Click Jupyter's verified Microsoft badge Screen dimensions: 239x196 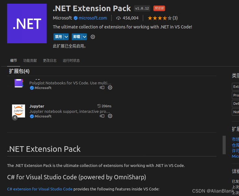pyautogui.click(x=32, y=116)
